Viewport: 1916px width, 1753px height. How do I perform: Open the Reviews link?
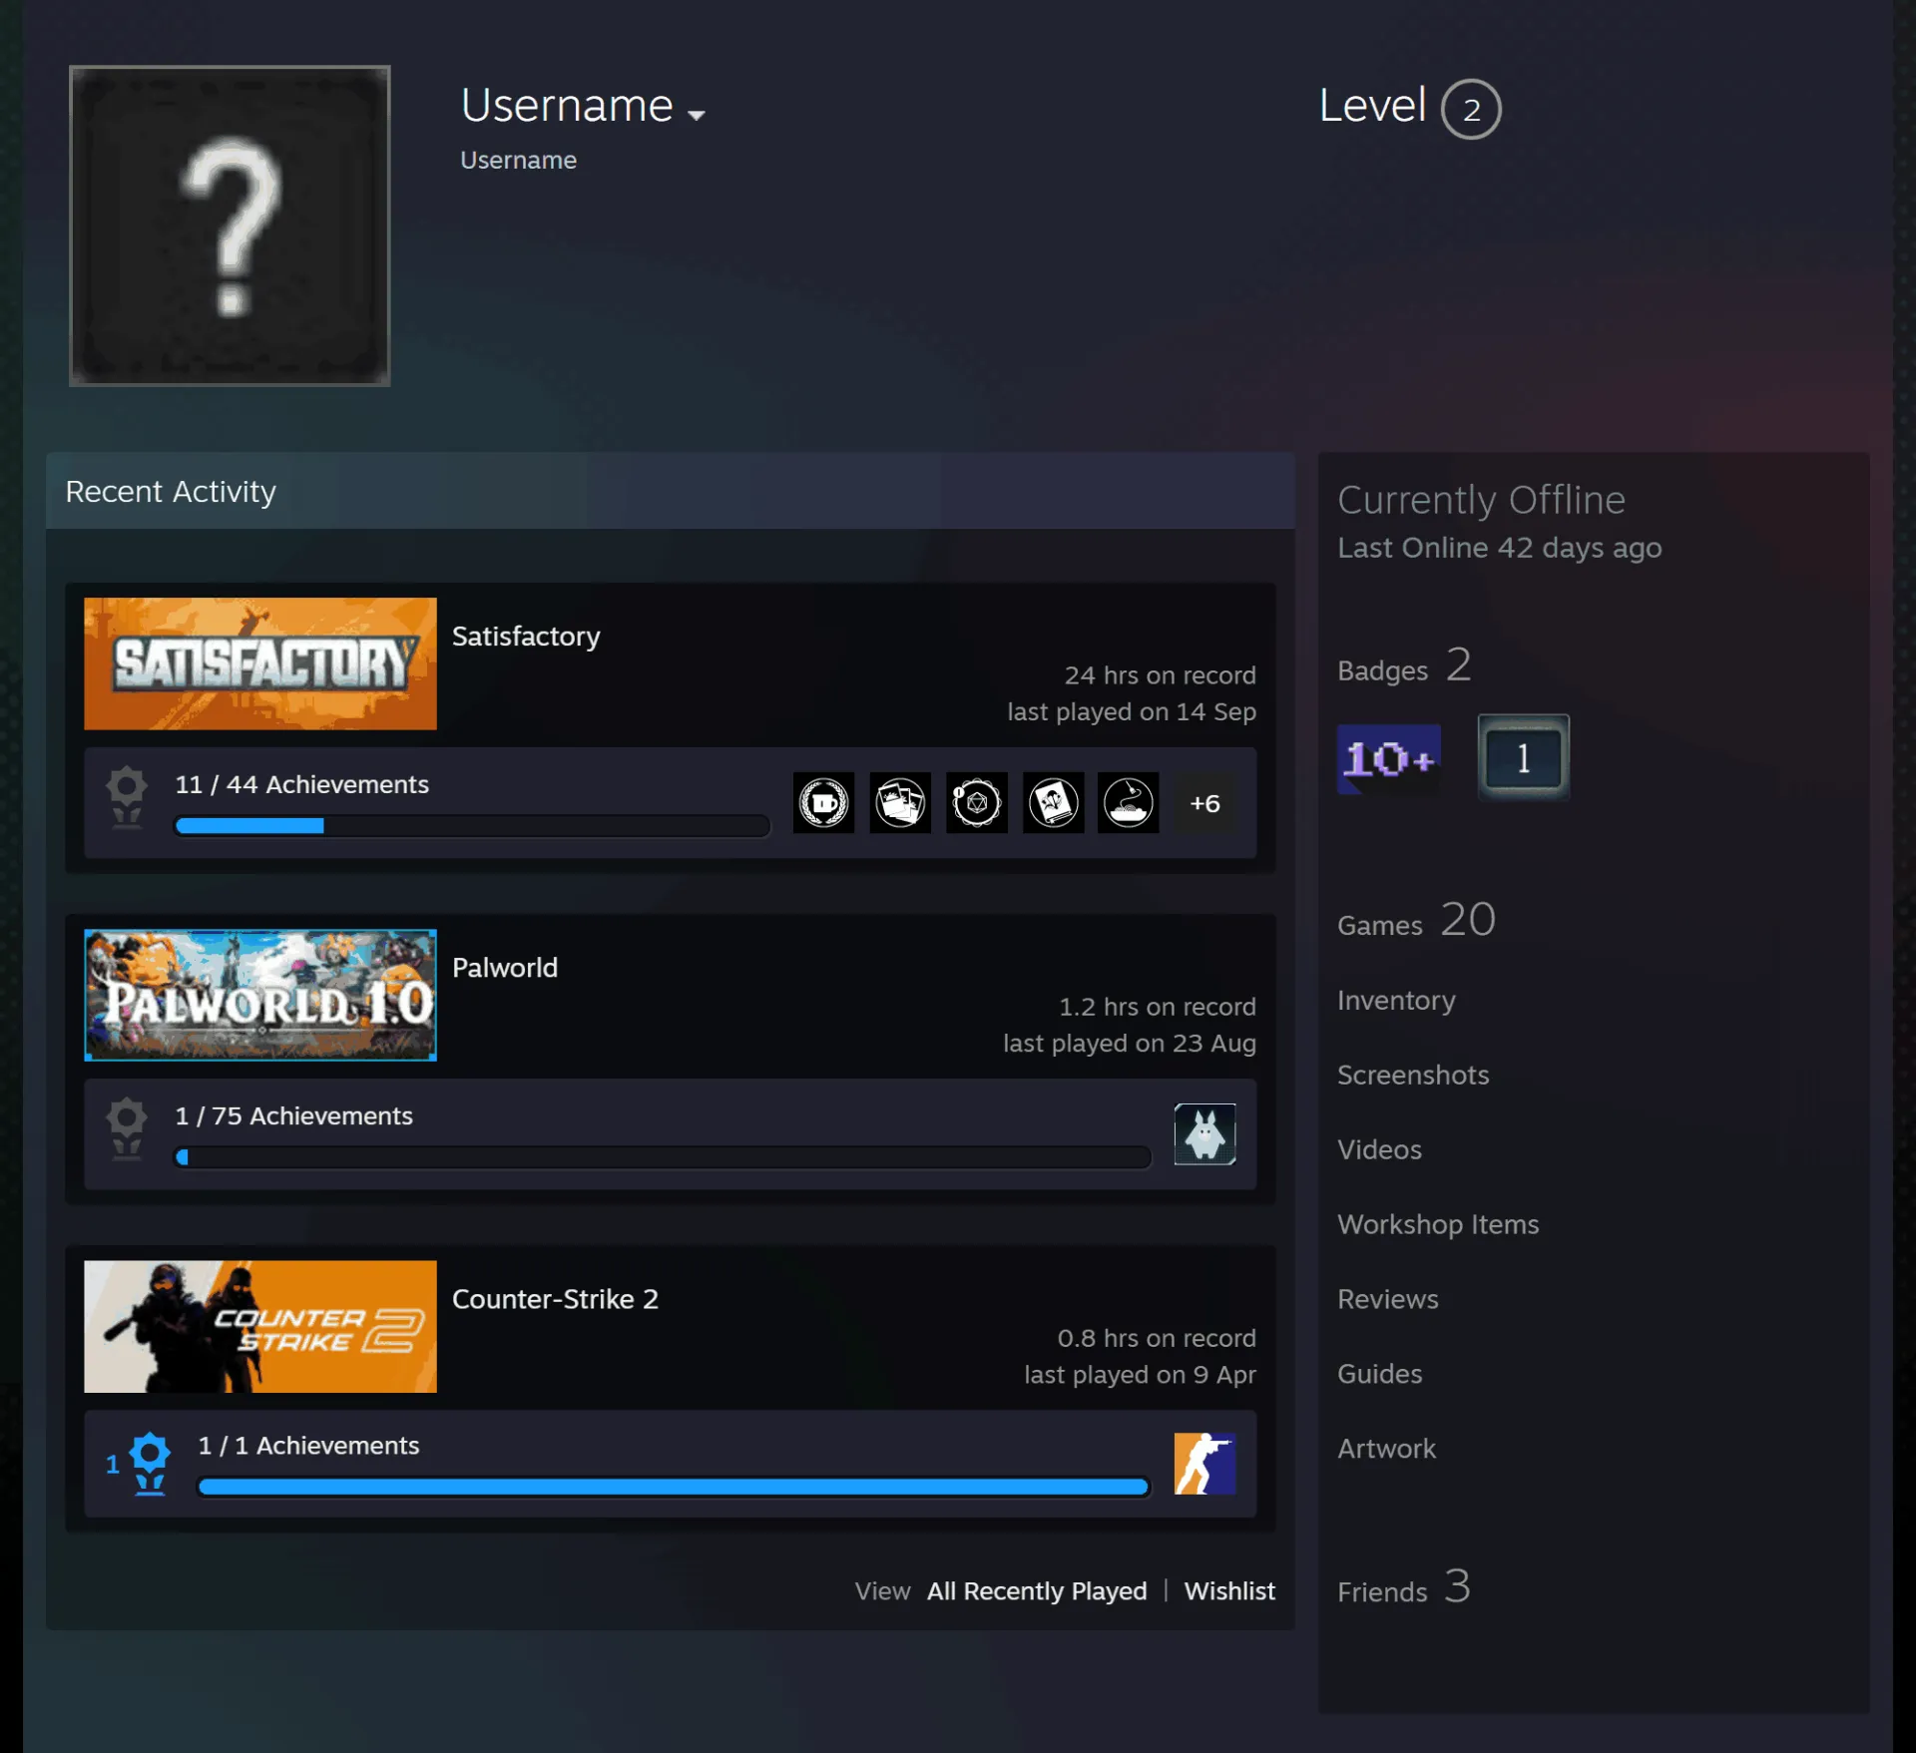(1388, 1300)
